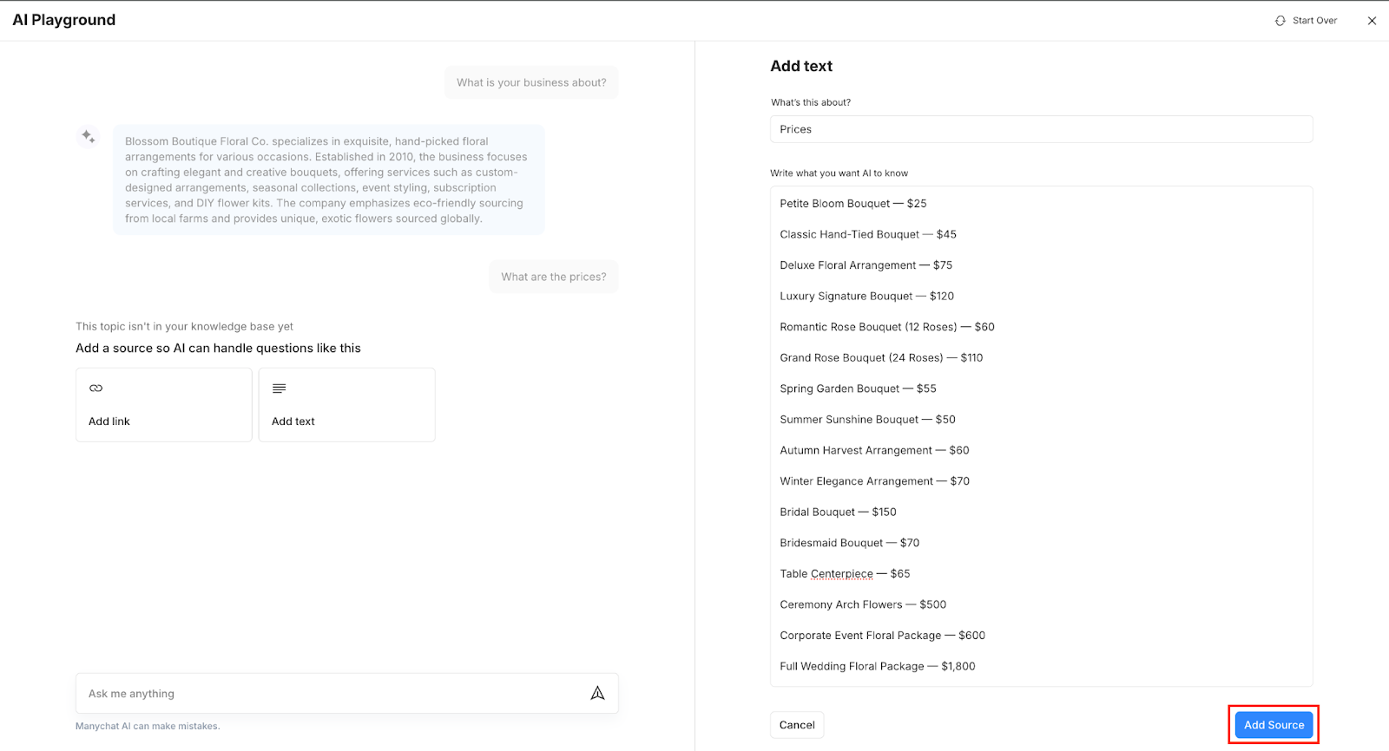Click the 'What's this about?' field containing Prices

coord(1041,129)
